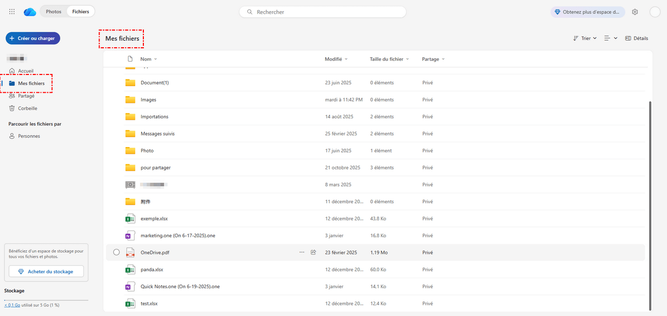Image resolution: width=667 pixels, height=316 pixels.
Task: Share OneDrive.pdf using the share icon
Action: point(313,252)
